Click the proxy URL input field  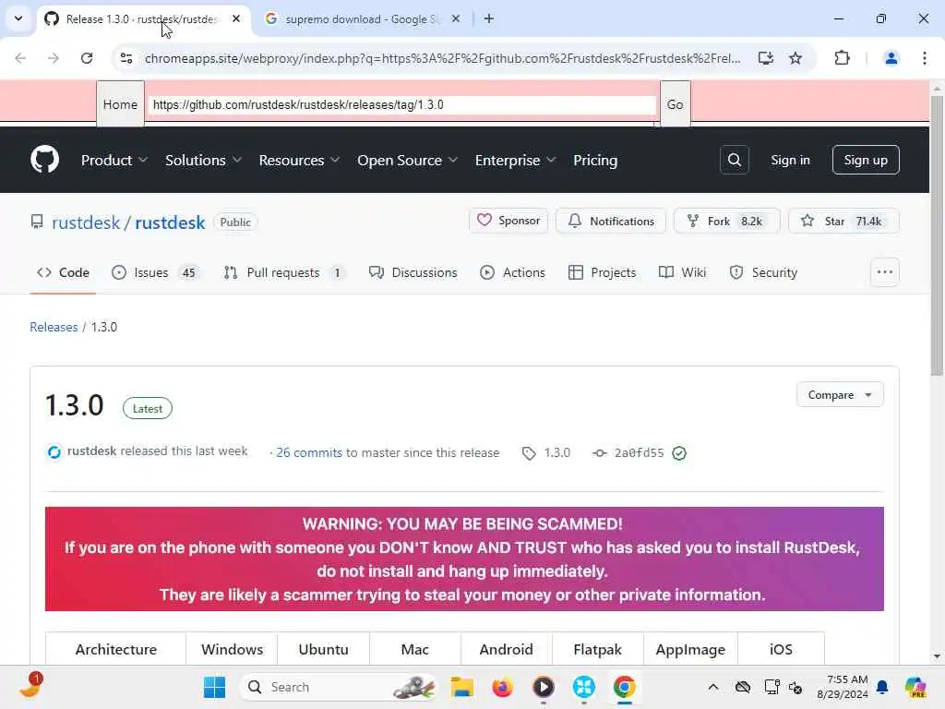402,105
